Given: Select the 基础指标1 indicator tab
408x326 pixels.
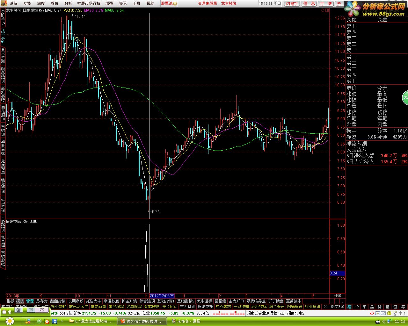Looking at the screenshot, I should coord(166,301).
